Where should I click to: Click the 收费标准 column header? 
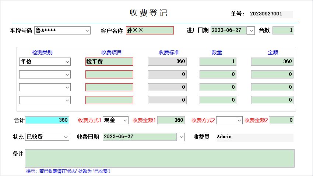click(169, 52)
